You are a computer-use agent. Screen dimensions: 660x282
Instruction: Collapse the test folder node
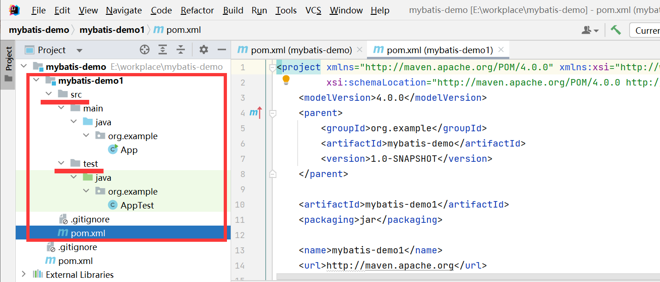coord(61,164)
